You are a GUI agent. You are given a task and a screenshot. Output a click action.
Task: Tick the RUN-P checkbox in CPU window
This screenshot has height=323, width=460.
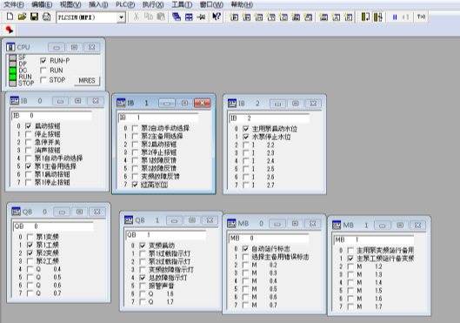[43, 61]
